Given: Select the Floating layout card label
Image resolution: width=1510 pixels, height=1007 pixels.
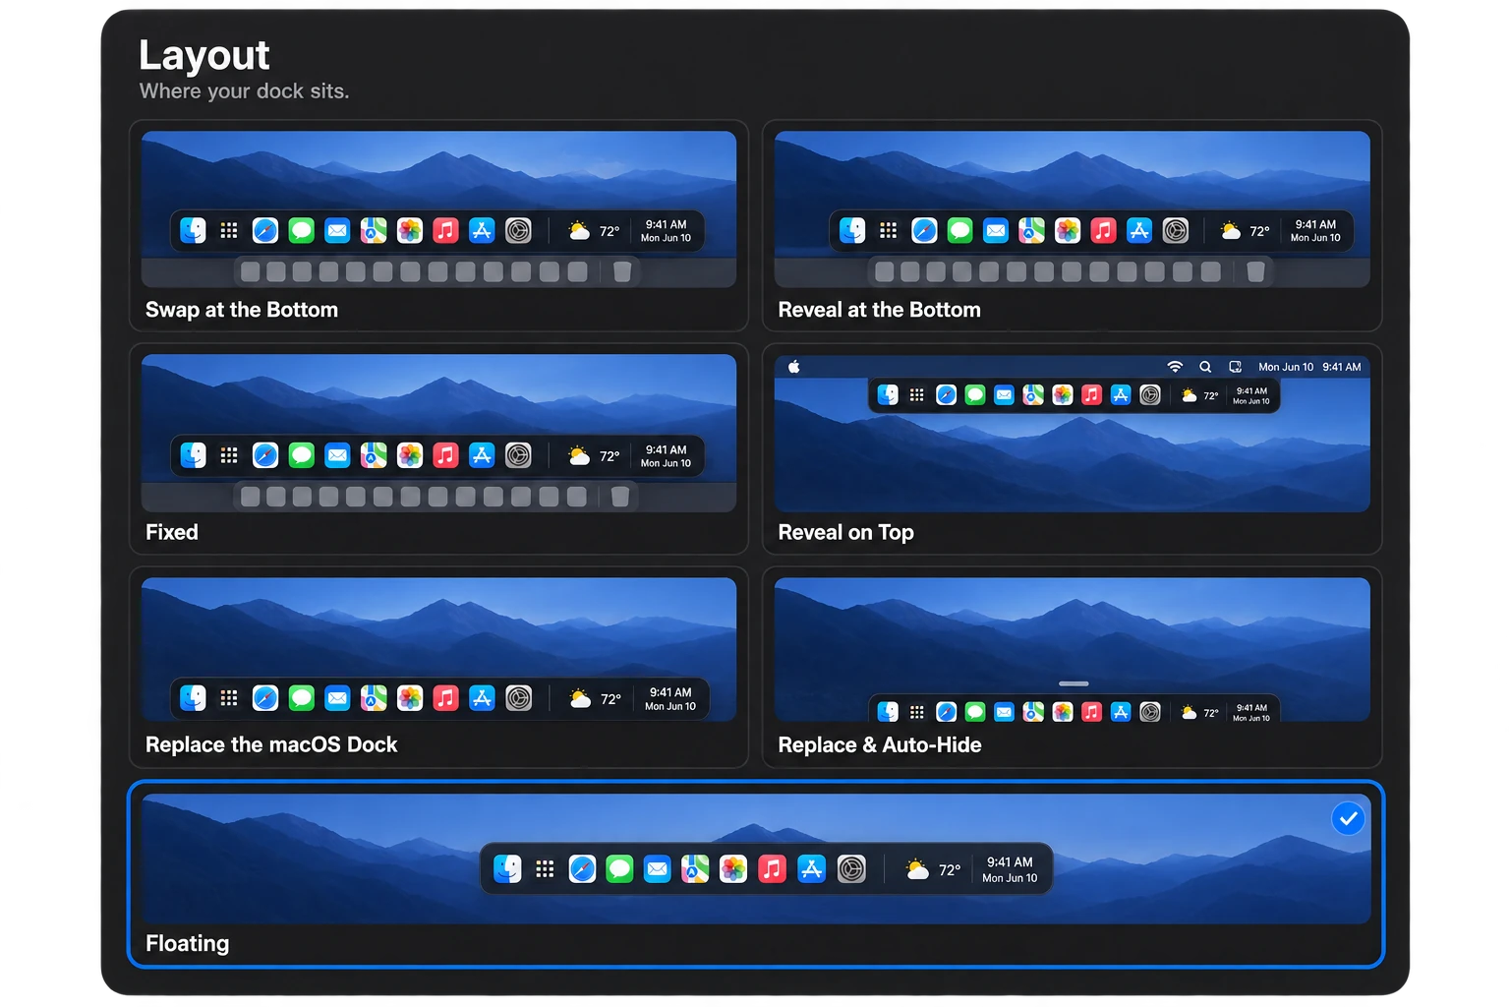Looking at the screenshot, I should click(188, 943).
